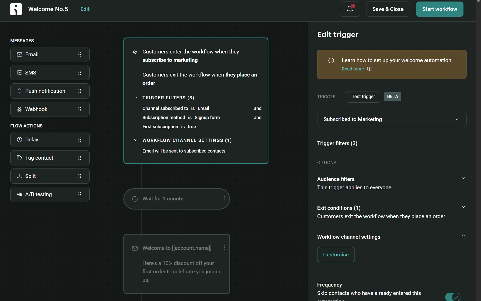The image size is (481, 301).
Task: Expand the Exit conditions (1) section
Action: click(463, 207)
